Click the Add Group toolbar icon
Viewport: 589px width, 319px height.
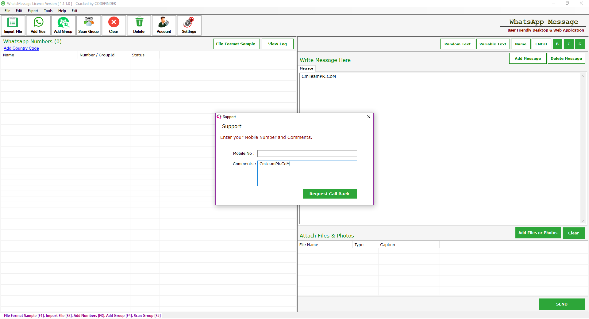point(63,25)
